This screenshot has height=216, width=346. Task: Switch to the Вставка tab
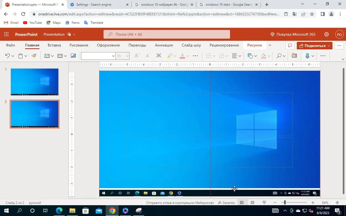tap(54, 45)
